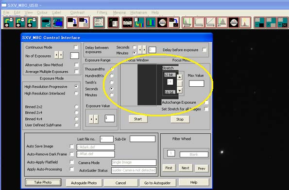Open the File menu
This screenshot has width=289, height=190.
pos(6,13)
